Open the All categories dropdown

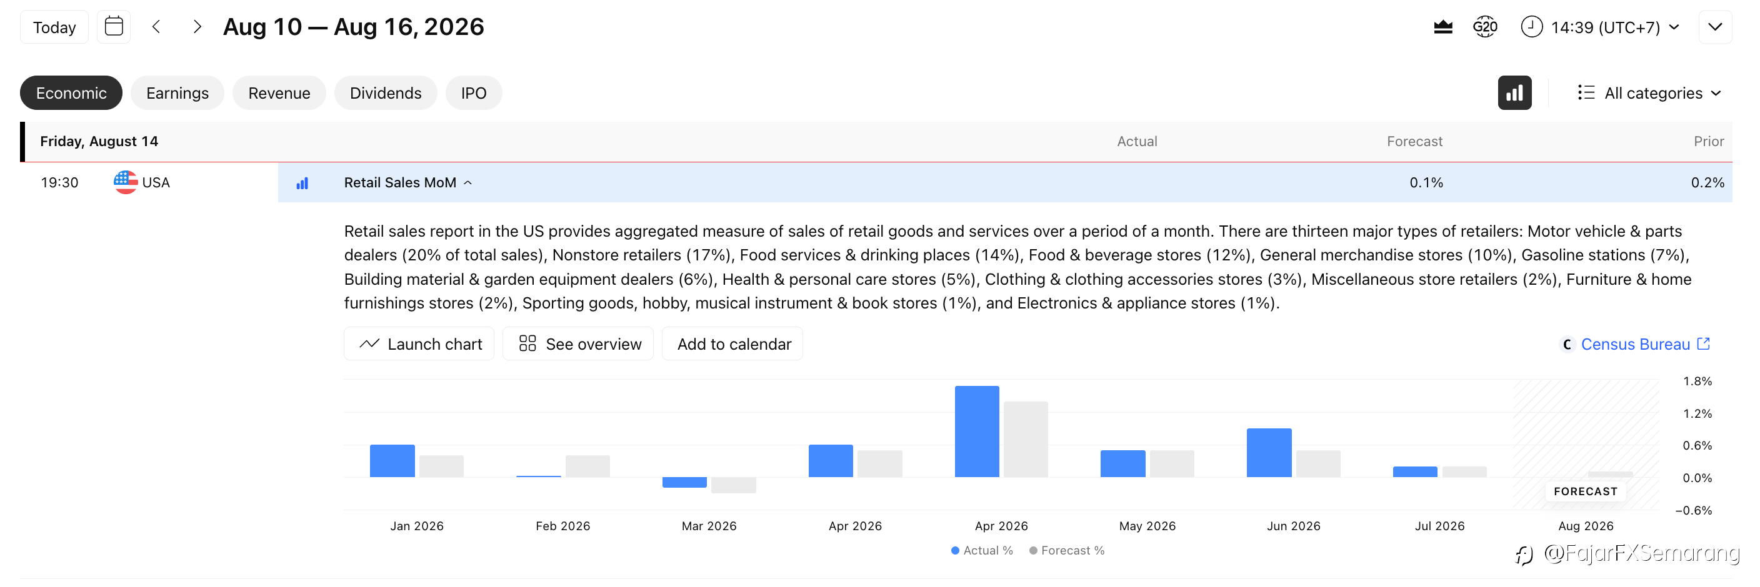1649,93
